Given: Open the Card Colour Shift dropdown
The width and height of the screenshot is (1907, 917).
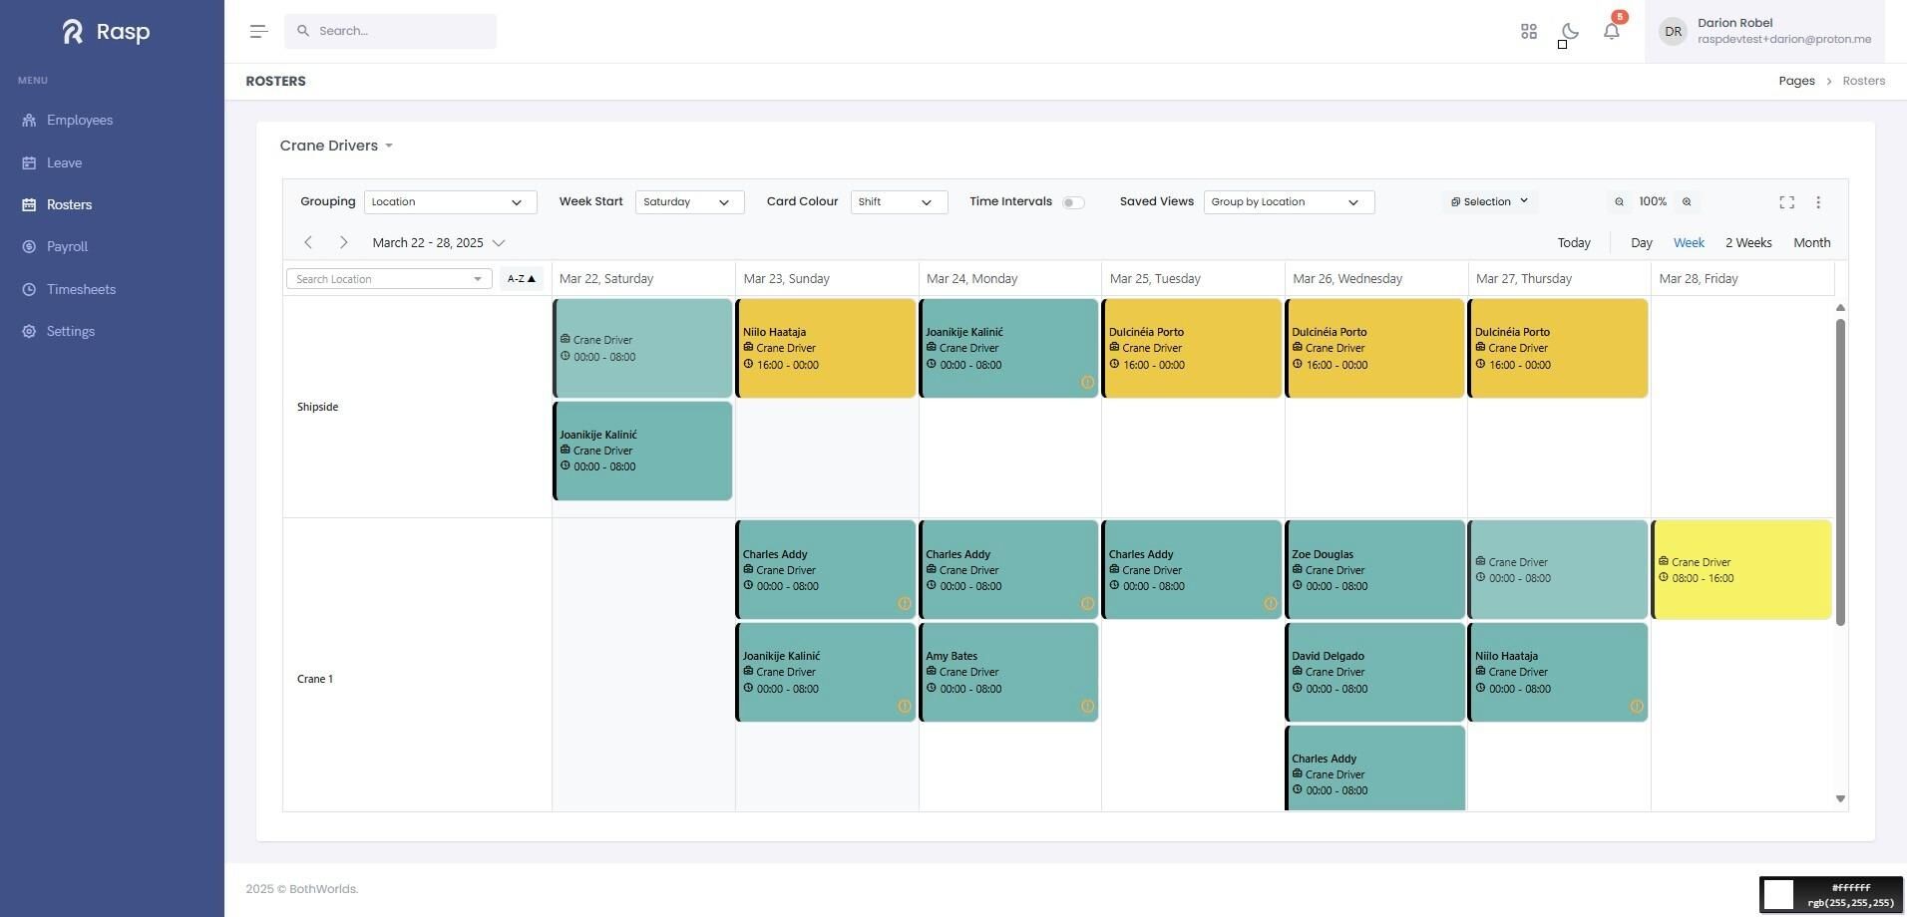Looking at the screenshot, I should tap(899, 202).
